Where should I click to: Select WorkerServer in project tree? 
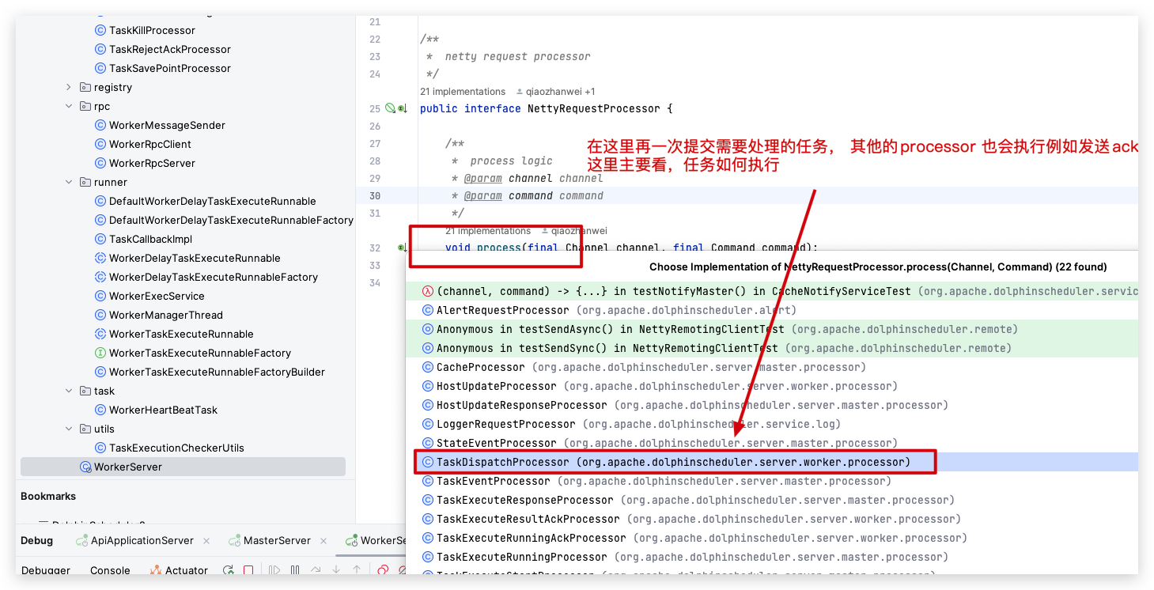(183, 467)
